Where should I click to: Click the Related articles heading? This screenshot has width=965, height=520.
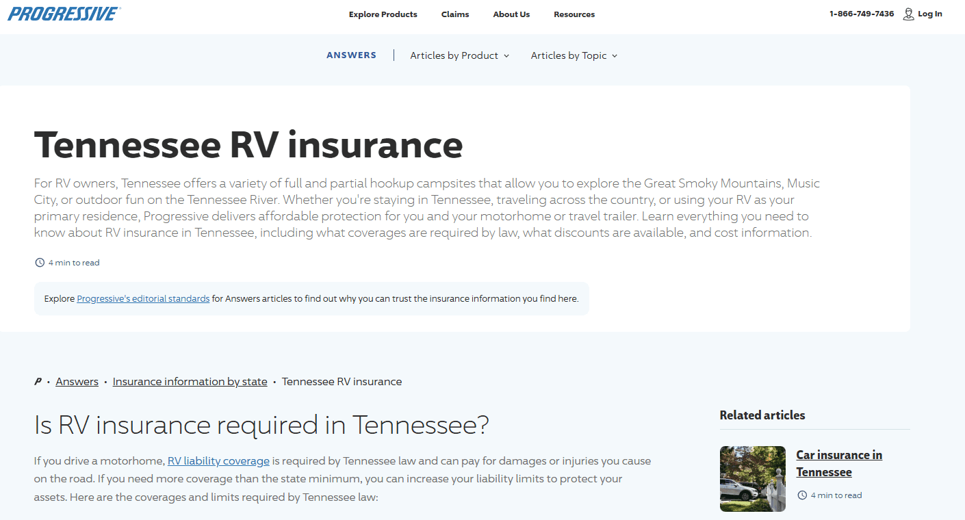762,415
